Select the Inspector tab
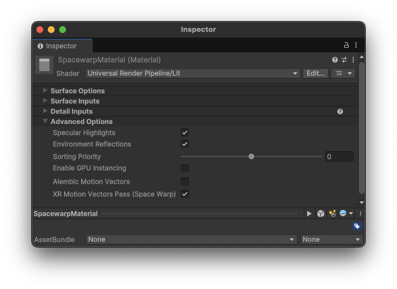 coord(61,46)
